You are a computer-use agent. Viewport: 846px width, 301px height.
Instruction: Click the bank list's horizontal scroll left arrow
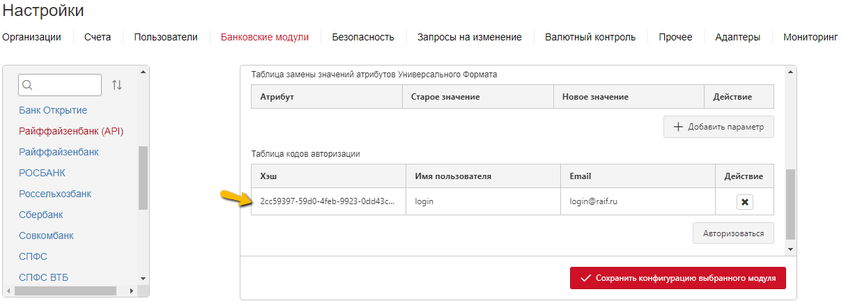8,291
